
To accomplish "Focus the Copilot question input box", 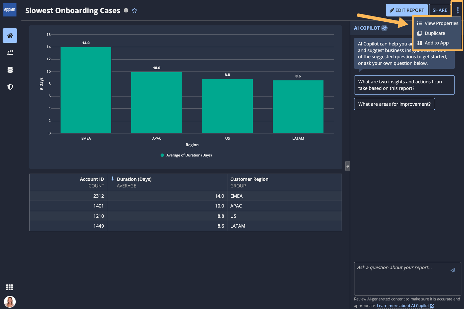I will click(407, 279).
